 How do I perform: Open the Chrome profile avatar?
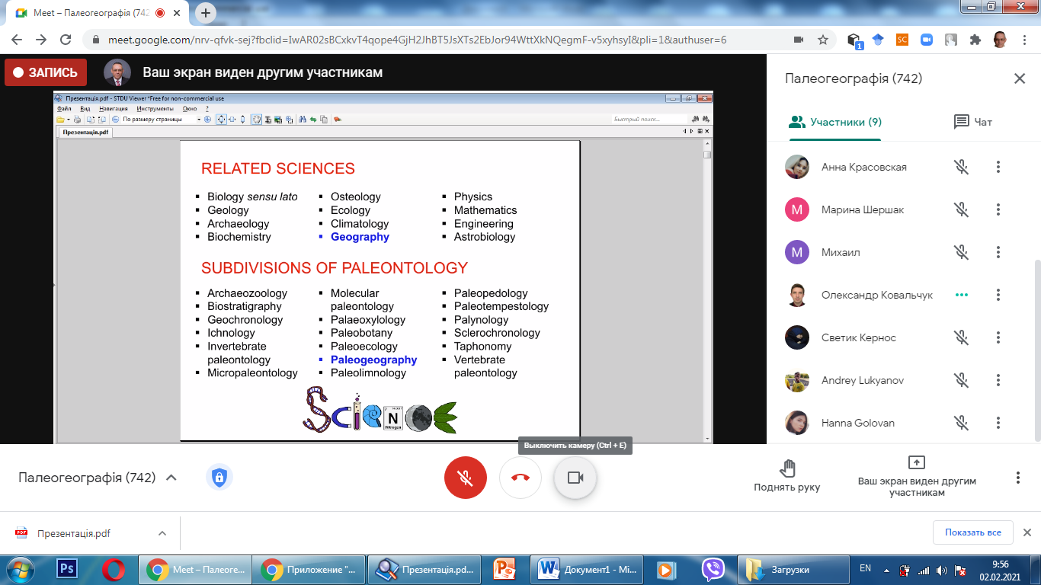[1000, 40]
